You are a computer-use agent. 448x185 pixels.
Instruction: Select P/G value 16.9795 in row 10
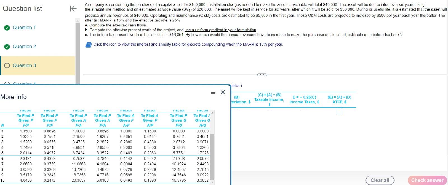pos(179,180)
